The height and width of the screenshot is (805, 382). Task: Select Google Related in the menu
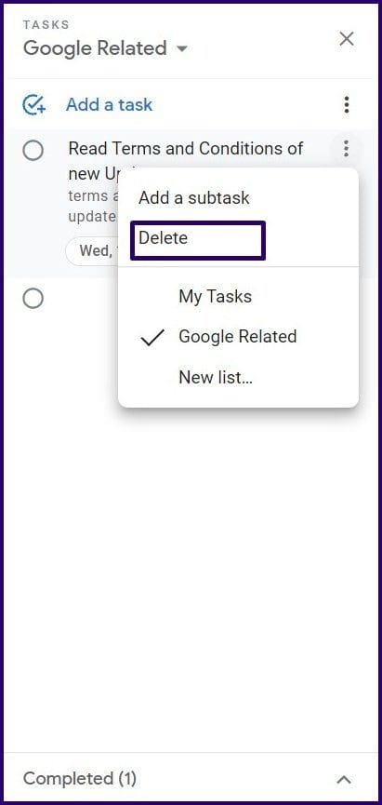pos(237,337)
